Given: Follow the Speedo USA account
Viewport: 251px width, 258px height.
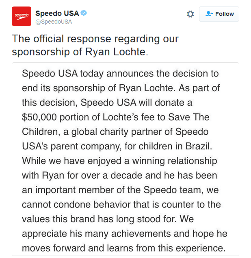Looking at the screenshot, I should [219, 14].
